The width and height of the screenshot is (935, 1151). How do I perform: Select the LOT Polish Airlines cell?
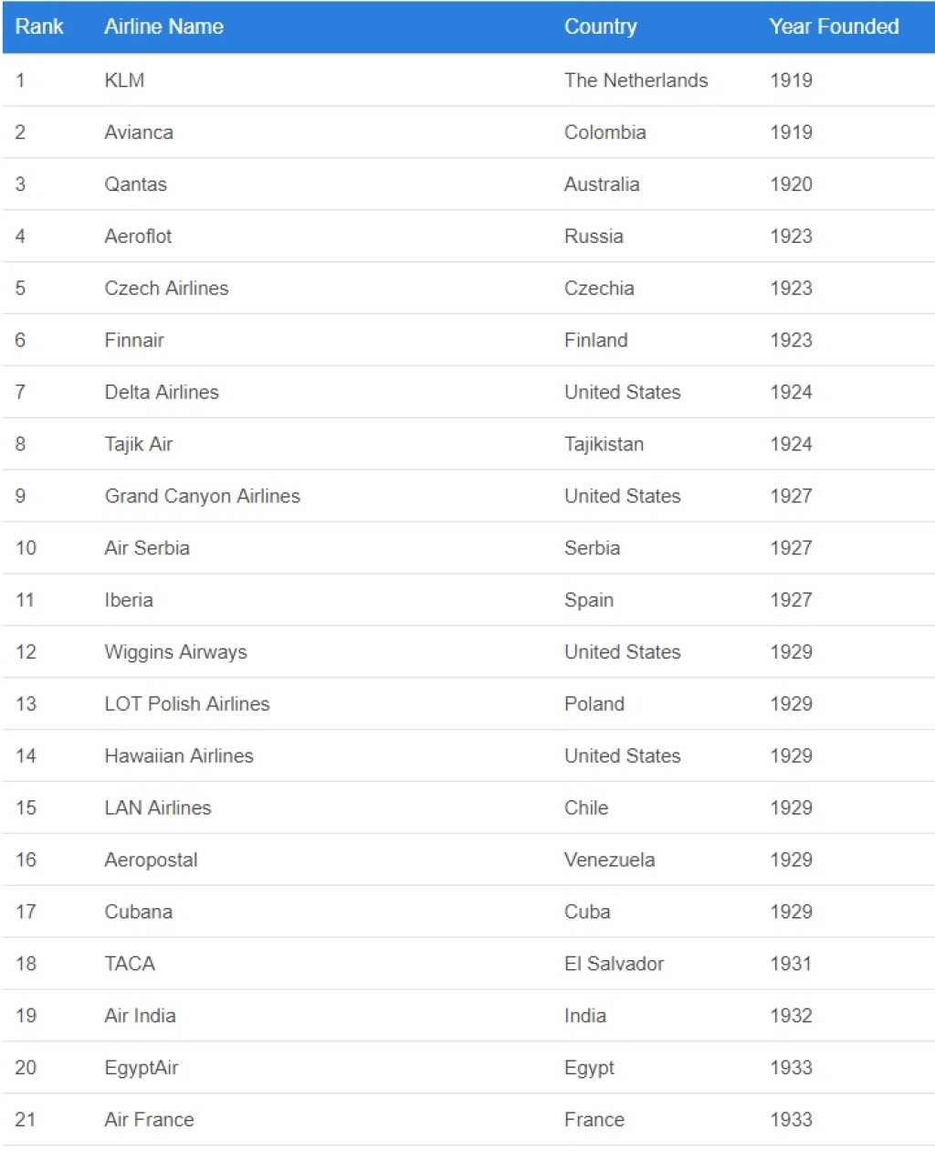click(187, 704)
